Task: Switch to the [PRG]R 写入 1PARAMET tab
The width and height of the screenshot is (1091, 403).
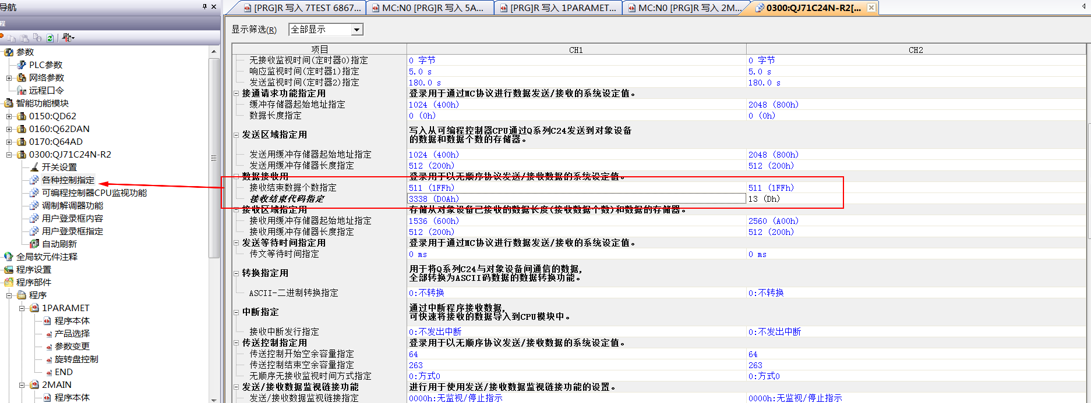Action: click(x=558, y=8)
